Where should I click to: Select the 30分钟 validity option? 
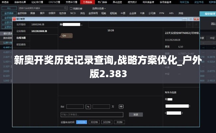95,122
